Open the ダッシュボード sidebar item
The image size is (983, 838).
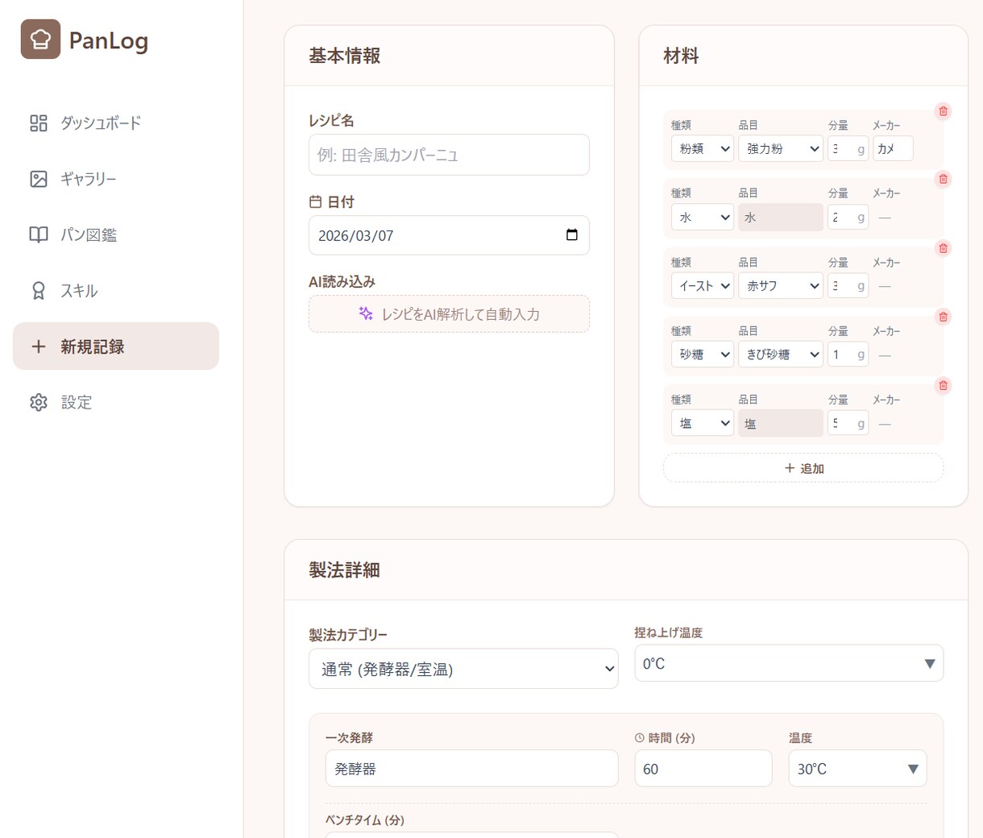(116, 122)
